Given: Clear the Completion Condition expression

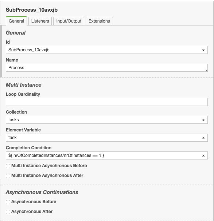Looking at the screenshot, I should (203, 155).
